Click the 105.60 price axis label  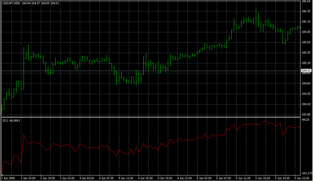pyautogui.click(x=306, y=42)
